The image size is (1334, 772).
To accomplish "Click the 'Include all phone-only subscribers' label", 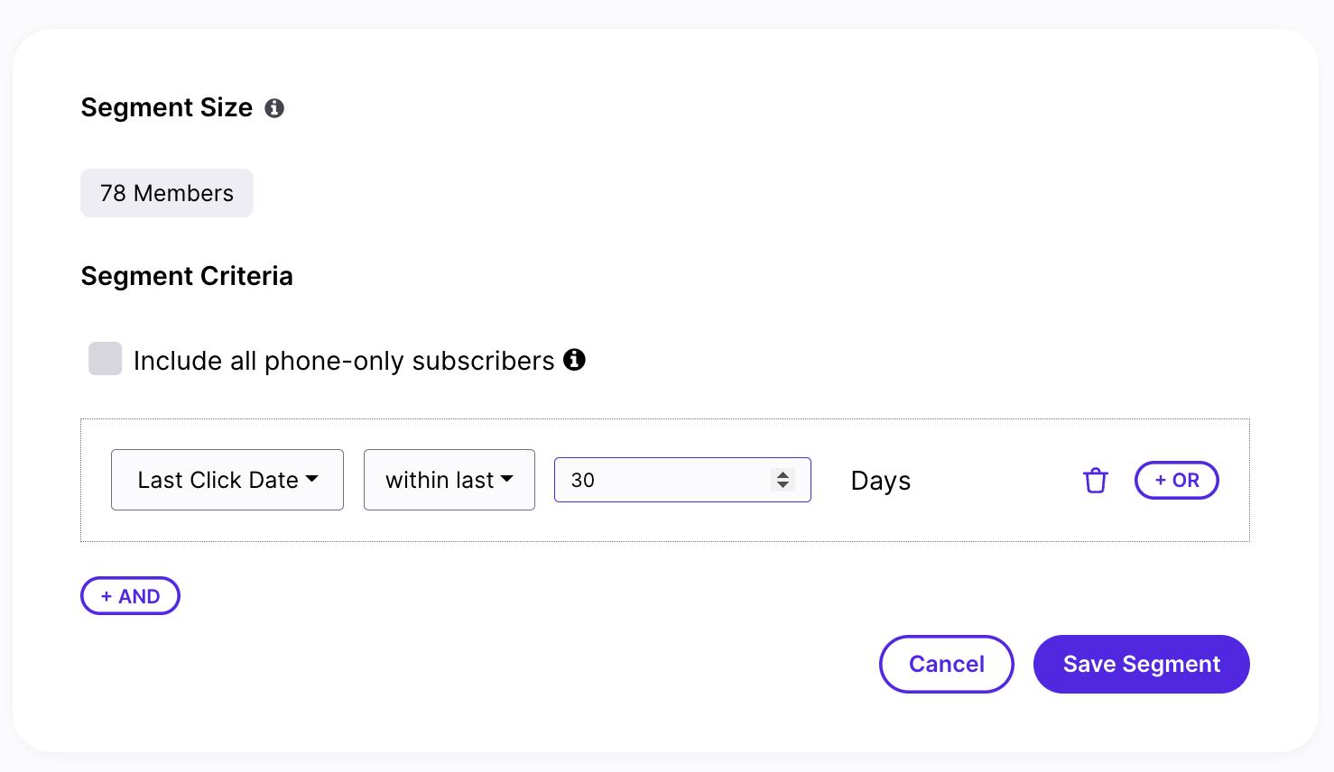I will pyautogui.click(x=344, y=361).
